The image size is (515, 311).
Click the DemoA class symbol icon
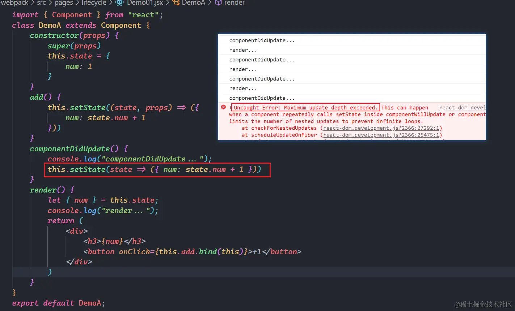click(176, 3)
